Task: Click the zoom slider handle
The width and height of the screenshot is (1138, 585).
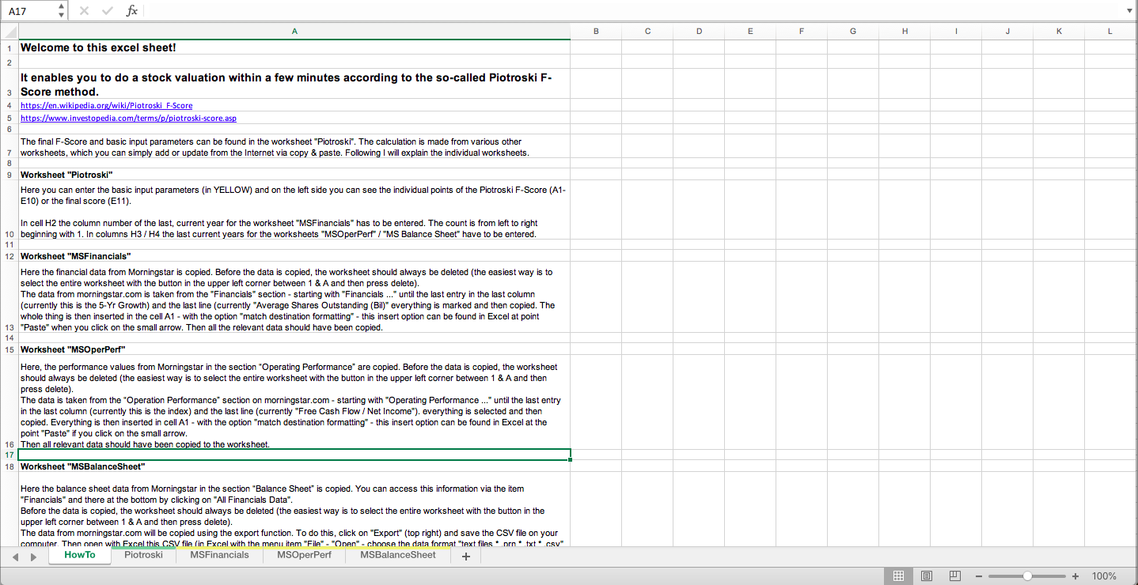Action: pyautogui.click(x=1027, y=576)
